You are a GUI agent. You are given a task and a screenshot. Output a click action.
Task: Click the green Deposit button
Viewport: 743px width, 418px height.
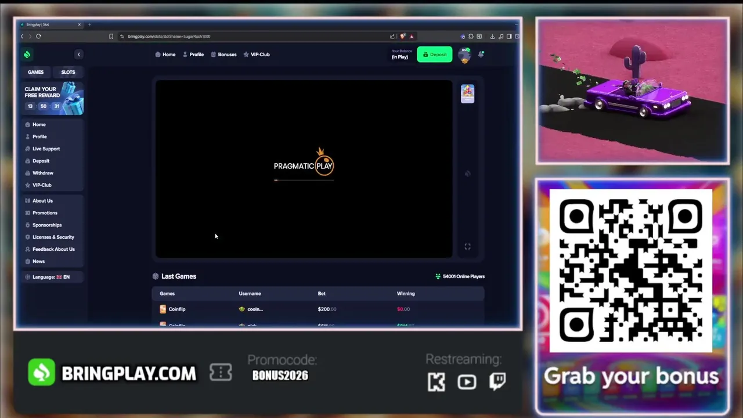[434, 55]
